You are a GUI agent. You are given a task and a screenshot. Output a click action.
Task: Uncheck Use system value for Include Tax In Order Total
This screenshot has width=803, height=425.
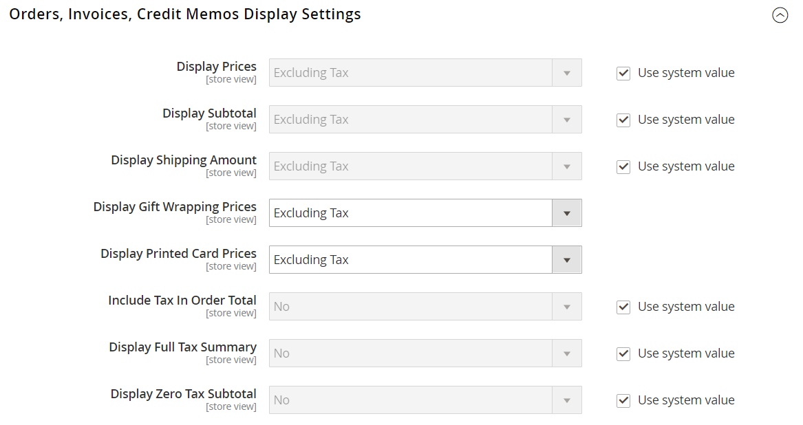pyautogui.click(x=623, y=307)
